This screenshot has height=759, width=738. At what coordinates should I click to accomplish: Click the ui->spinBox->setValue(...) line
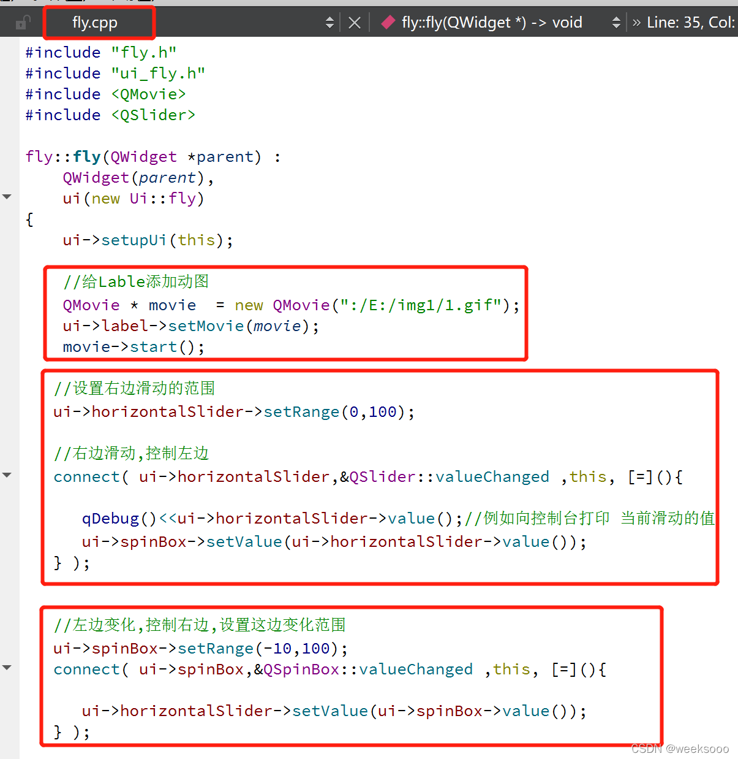click(x=334, y=542)
